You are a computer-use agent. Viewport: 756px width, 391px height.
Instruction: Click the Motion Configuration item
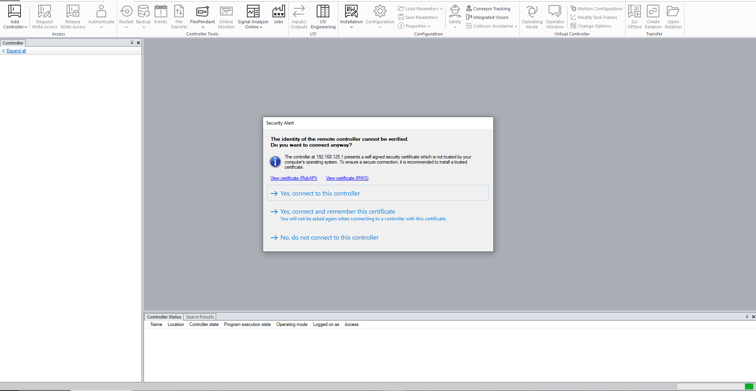597,9
